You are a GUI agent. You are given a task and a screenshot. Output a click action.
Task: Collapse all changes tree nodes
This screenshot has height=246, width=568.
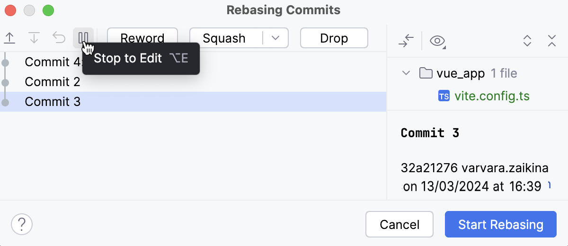(x=551, y=41)
